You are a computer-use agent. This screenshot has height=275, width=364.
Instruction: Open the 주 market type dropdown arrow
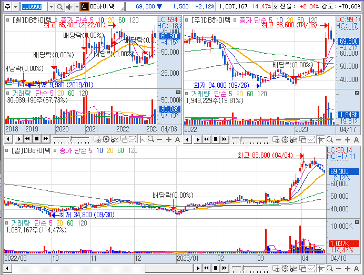click(x=16, y=7)
